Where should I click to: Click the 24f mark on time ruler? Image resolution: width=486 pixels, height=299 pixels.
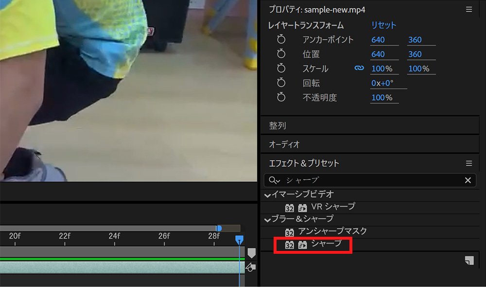pyautogui.click(x=114, y=236)
